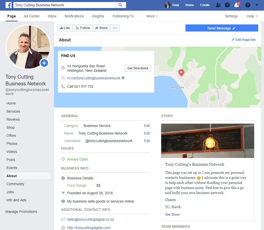The image size is (264, 230).
Task: Click the info icon beside Business Details
Action: [63, 178]
